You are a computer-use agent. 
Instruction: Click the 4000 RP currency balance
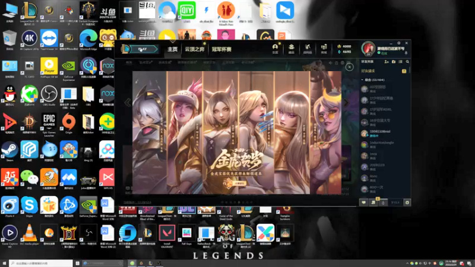(x=344, y=46)
